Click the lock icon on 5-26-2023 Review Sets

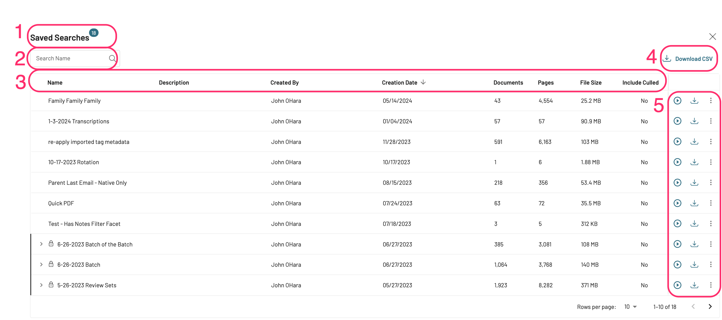coord(51,285)
